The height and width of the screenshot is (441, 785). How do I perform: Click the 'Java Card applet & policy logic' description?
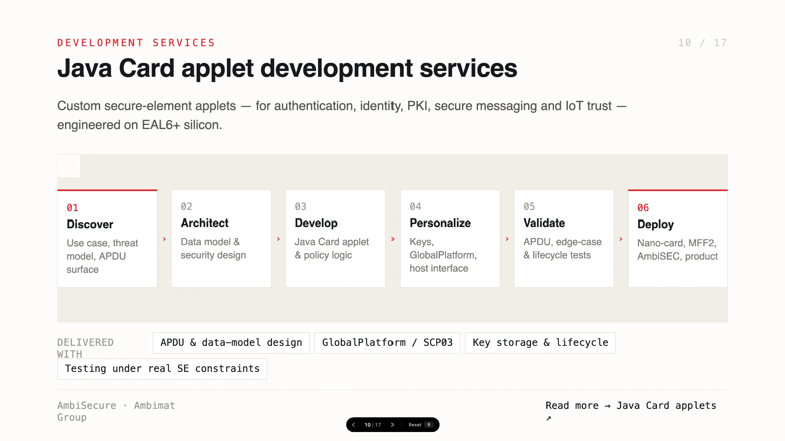(x=332, y=248)
